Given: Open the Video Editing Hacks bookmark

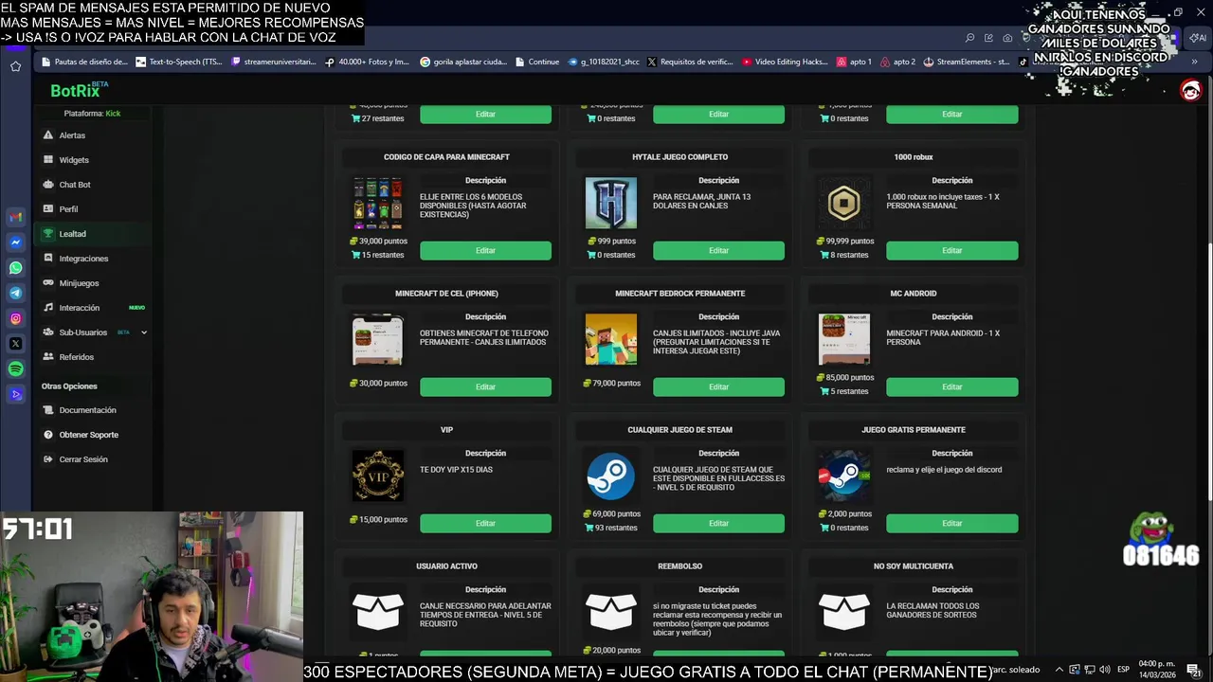Looking at the screenshot, I should [785, 62].
